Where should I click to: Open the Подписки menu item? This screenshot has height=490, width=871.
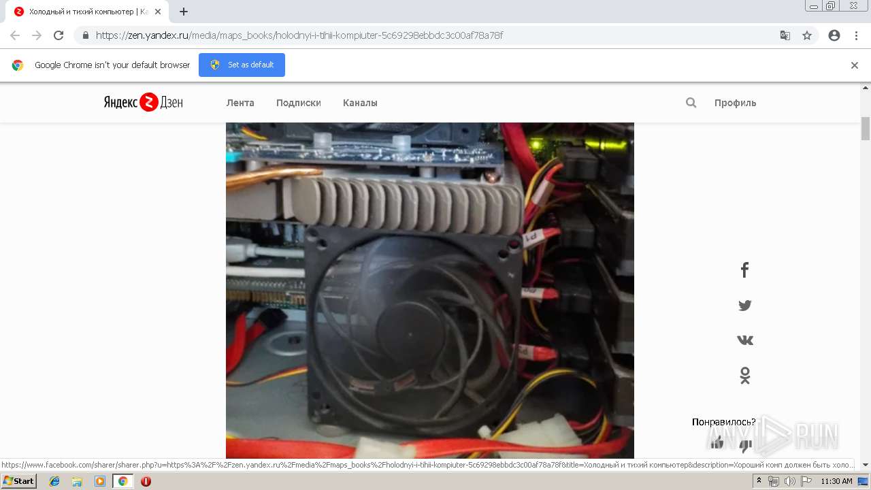tap(299, 103)
